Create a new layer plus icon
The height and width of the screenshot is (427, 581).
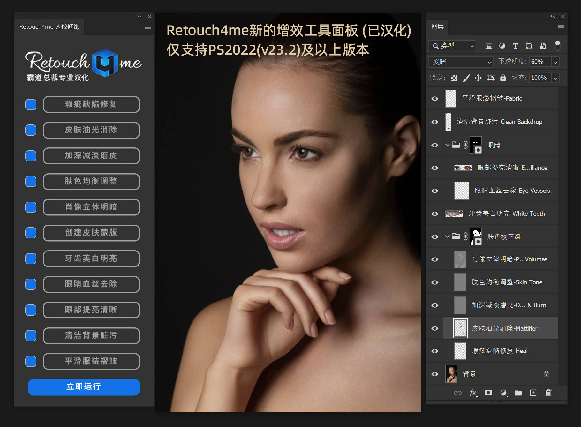[x=533, y=393]
